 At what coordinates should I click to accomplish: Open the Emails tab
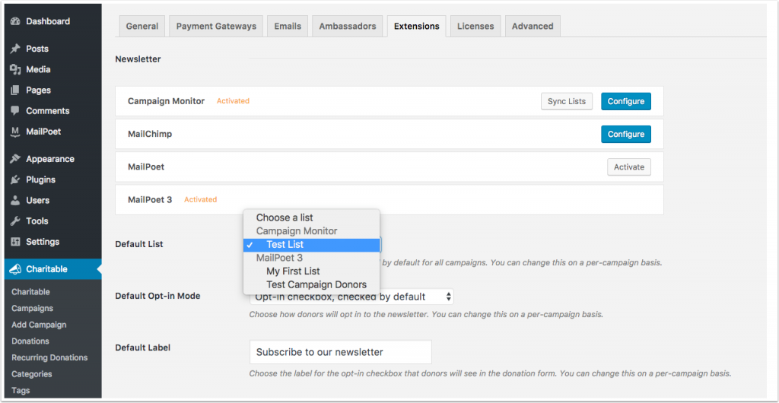pos(288,27)
